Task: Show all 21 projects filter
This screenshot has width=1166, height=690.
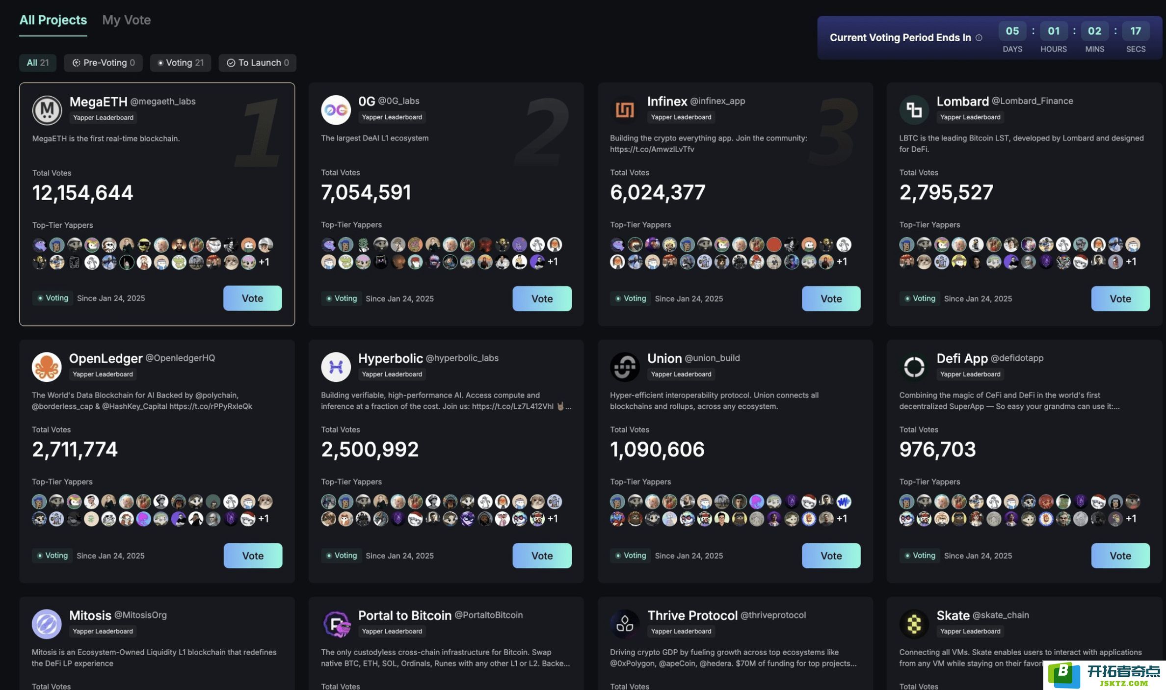Action: (x=38, y=63)
